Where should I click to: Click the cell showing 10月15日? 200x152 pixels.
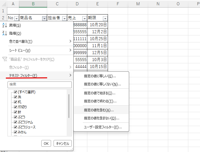pyautogui.click(x=97, y=67)
